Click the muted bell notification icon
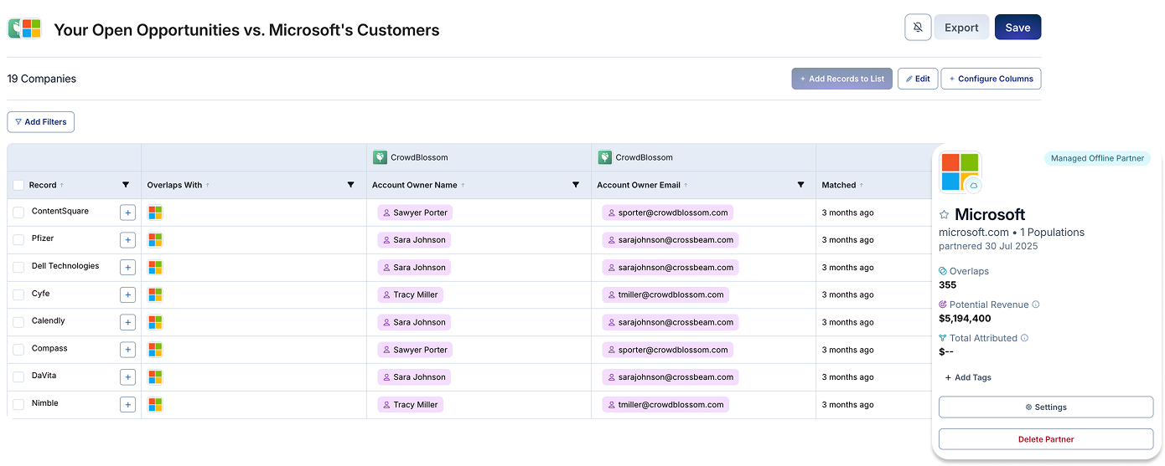The height and width of the screenshot is (466, 1165). coord(918,28)
